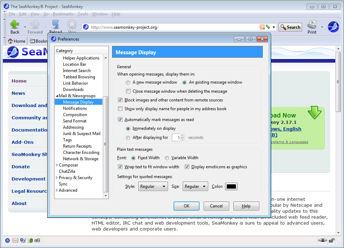
Task: Open the Navigator globe icon in the status bar
Action: 8,240
